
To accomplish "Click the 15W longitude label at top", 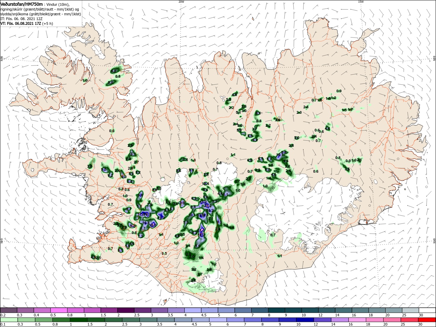I will [361, 2].
